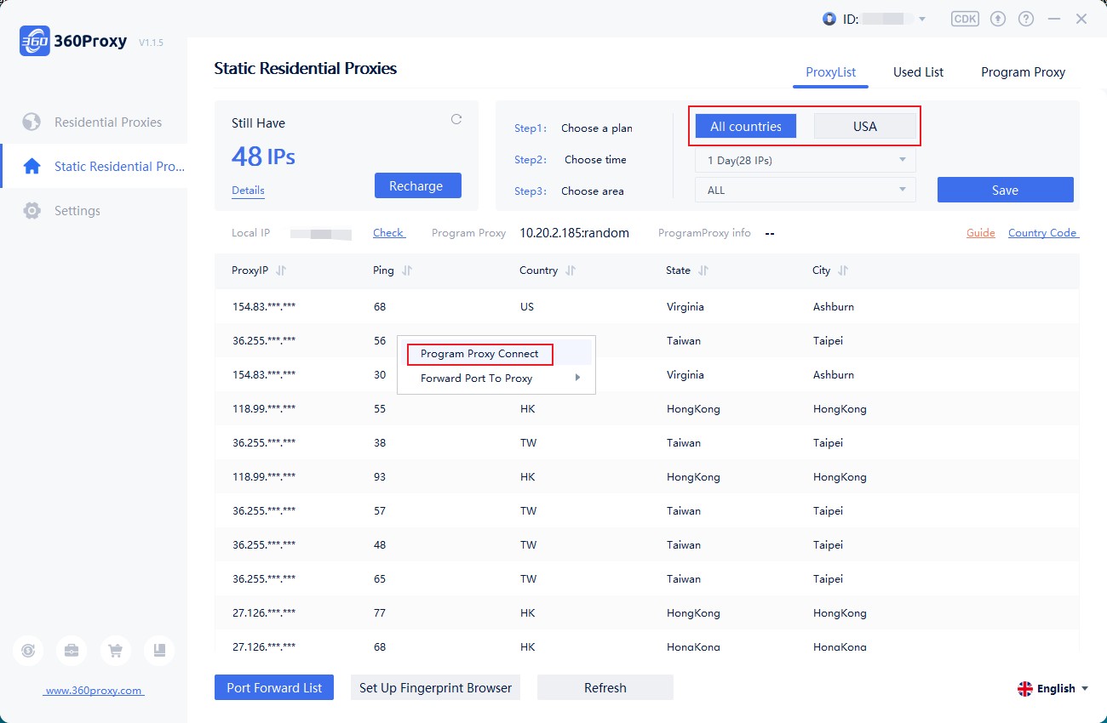Screen dimensions: 1107x723
Task: Click the upgrade arrow icon in title bar
Action: coord(999,19)
